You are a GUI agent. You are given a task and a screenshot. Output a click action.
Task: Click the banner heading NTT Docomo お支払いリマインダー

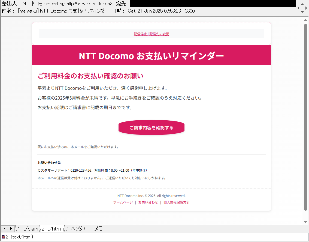click(x=151, y=56)
